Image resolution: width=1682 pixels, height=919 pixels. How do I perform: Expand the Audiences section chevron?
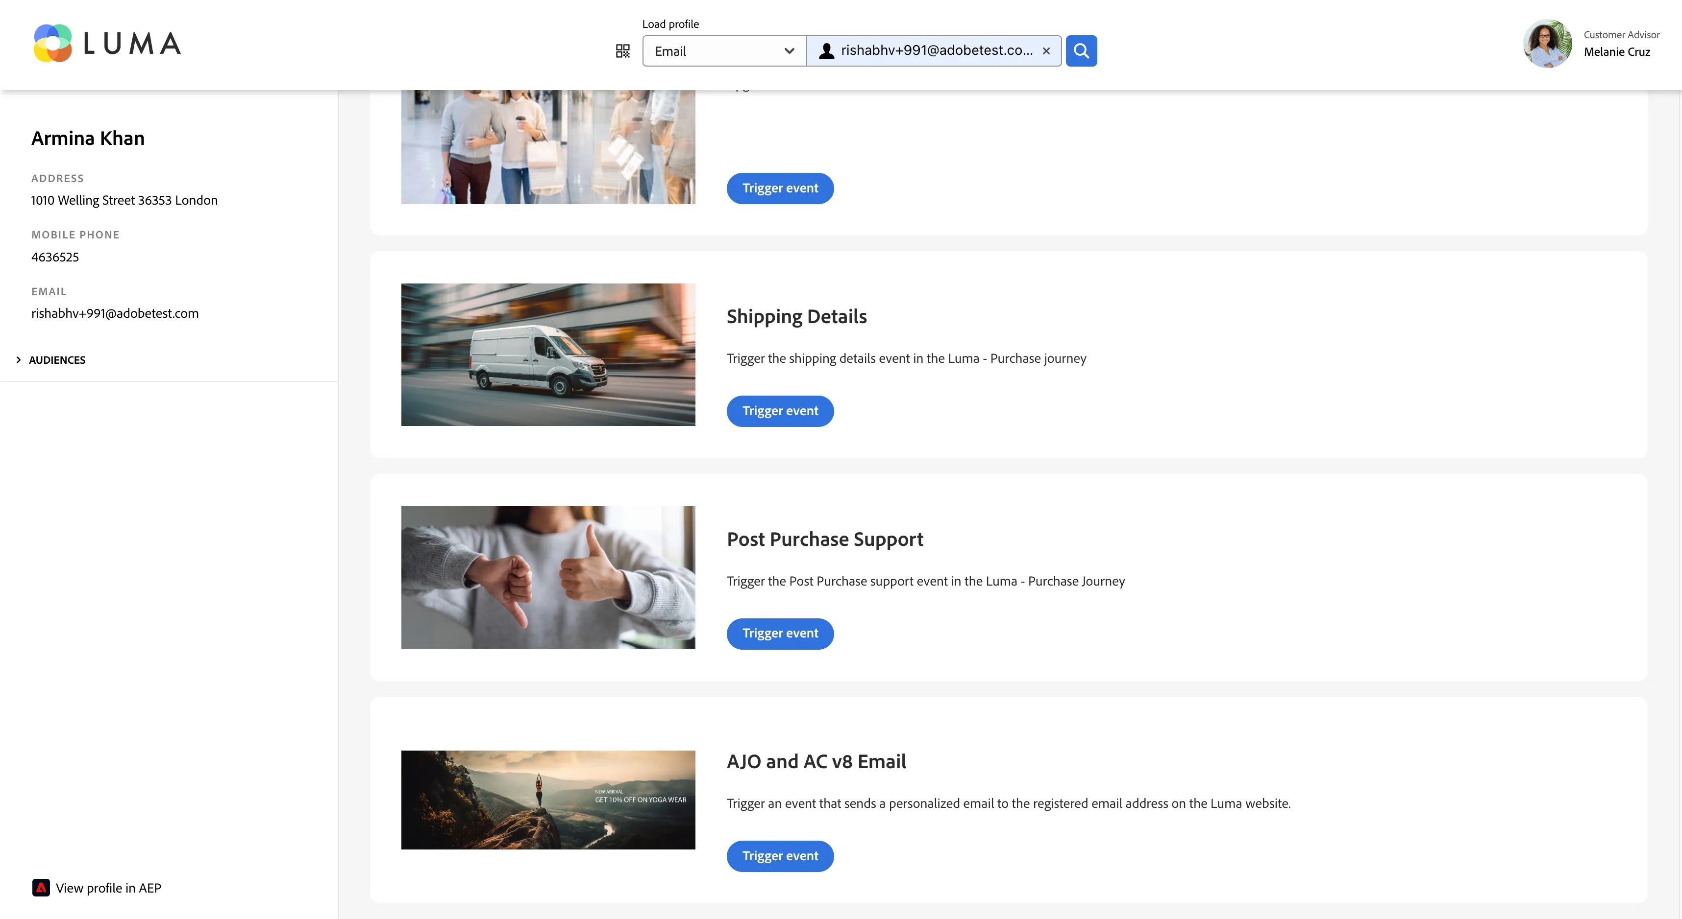point(18,360)
